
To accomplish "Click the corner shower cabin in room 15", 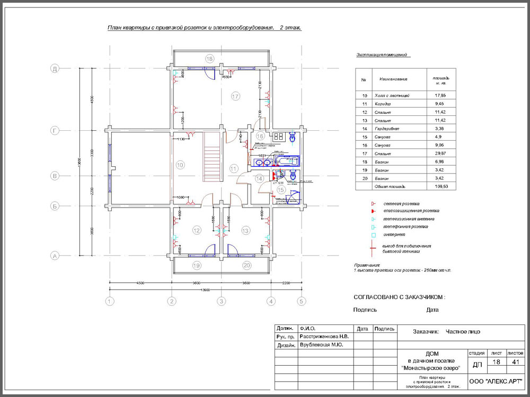I will 292,197.
